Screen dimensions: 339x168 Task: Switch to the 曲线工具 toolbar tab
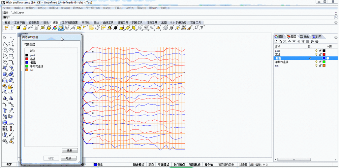tap(108, 23)
